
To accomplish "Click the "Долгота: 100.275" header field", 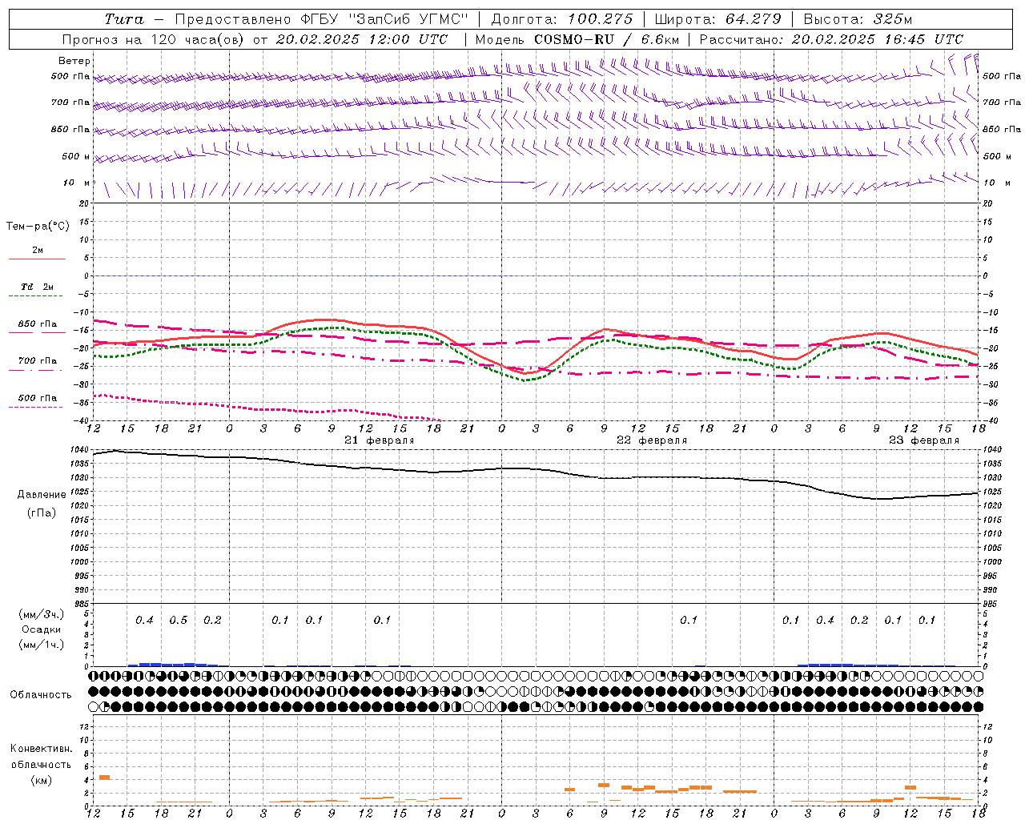I will click(x=561, y=19).
